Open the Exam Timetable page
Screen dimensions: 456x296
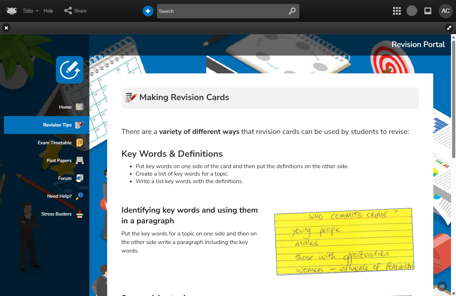(x=55, y=142)
